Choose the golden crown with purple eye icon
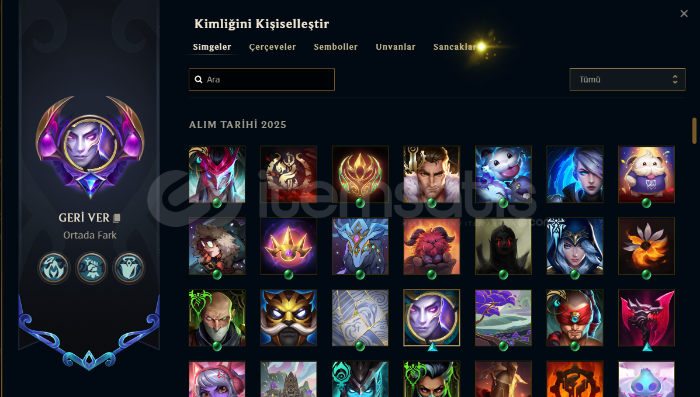The height and width of the screenshot is (397, 700). [x=289, y=246]
